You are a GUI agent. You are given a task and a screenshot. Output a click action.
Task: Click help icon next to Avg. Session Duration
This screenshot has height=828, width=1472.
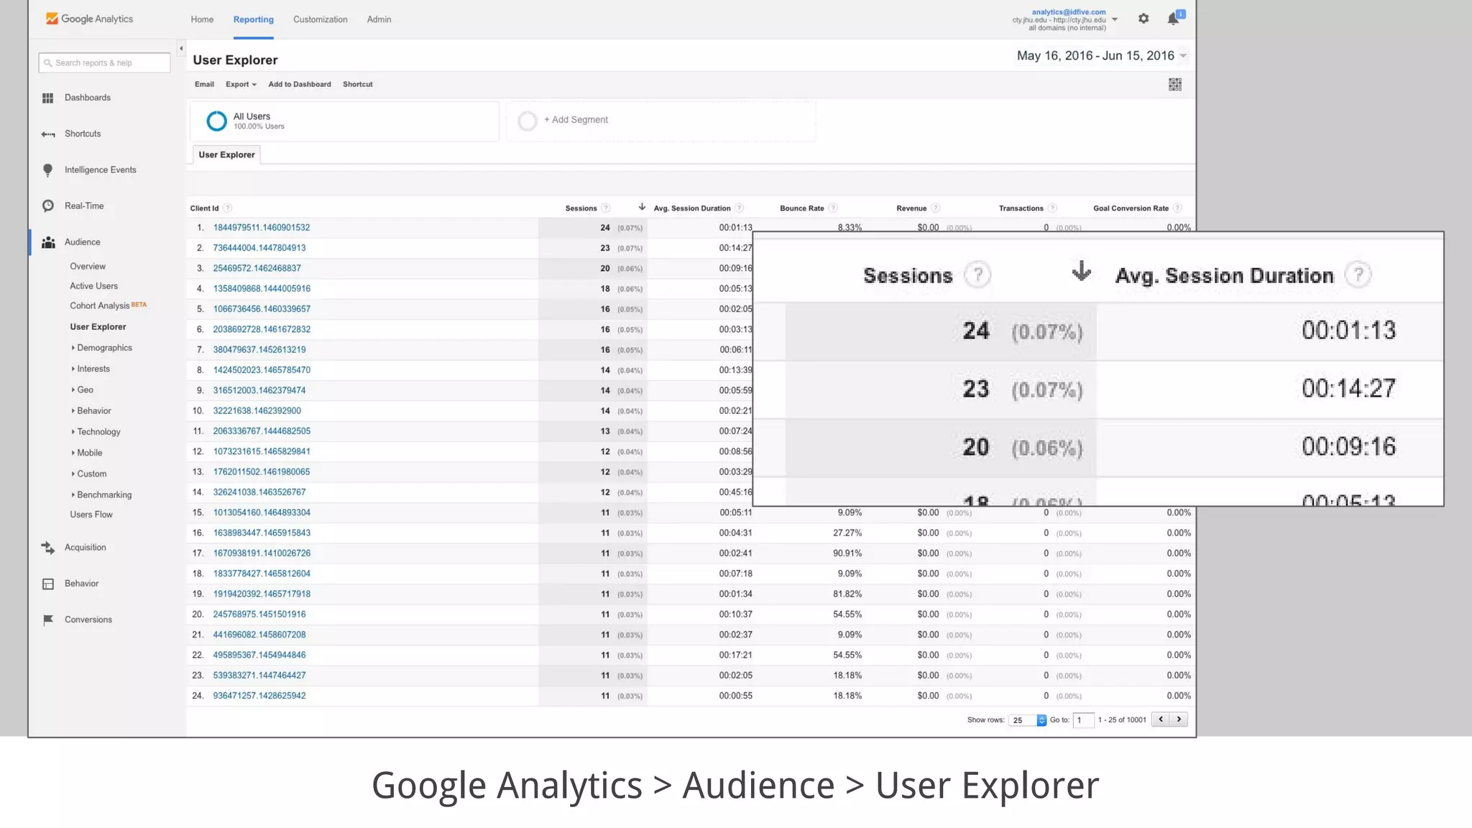[x=739, y=208]
